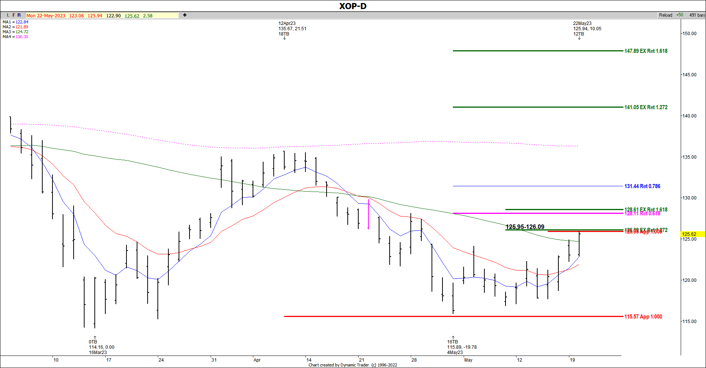The width and height of the screenshot is (706, 368).
Task: Click the high value 125.94 in readout
Action: point(95,16)
